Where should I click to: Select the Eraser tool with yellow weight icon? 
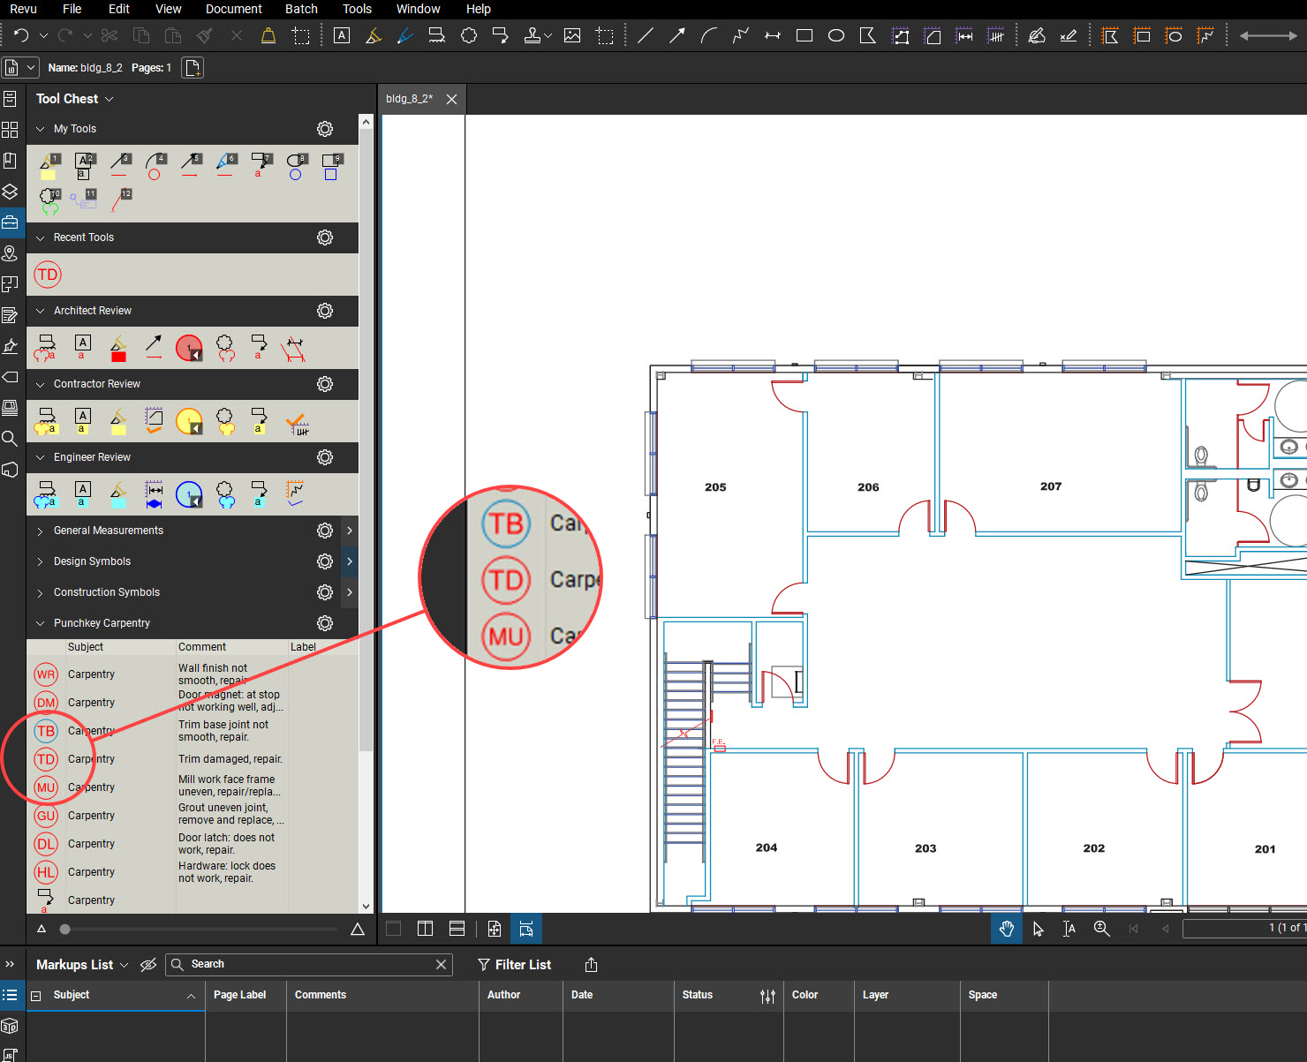(x=268, y=36)
